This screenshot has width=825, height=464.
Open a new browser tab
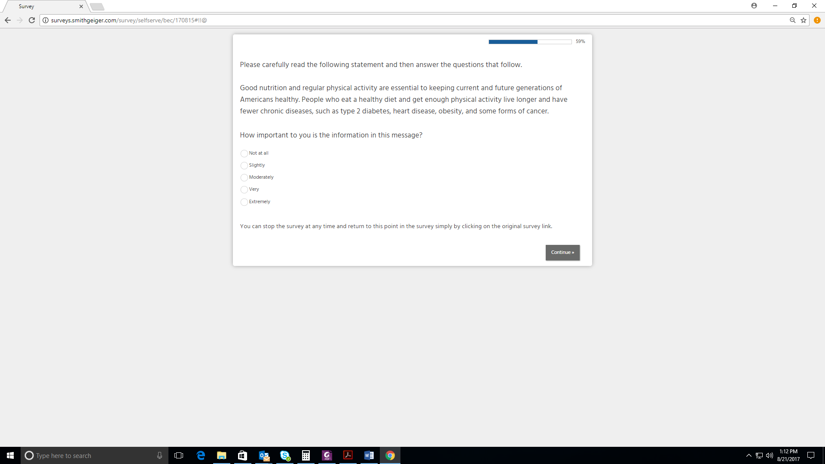pyautogui.click(x=97, y=6)
